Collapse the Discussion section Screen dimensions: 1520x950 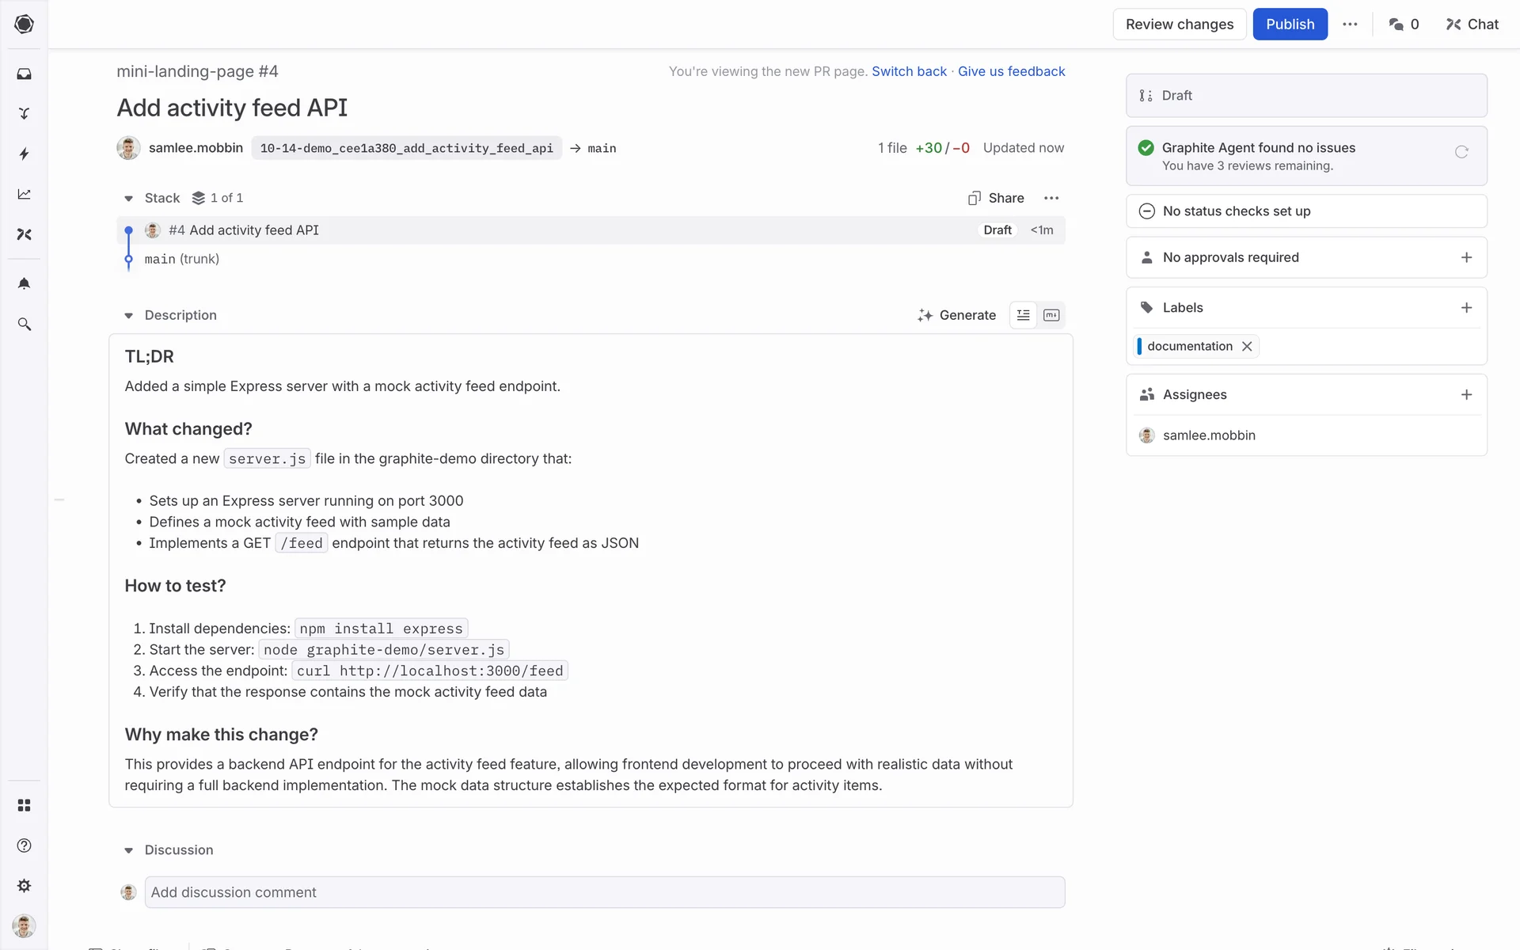tap(128, 850)
